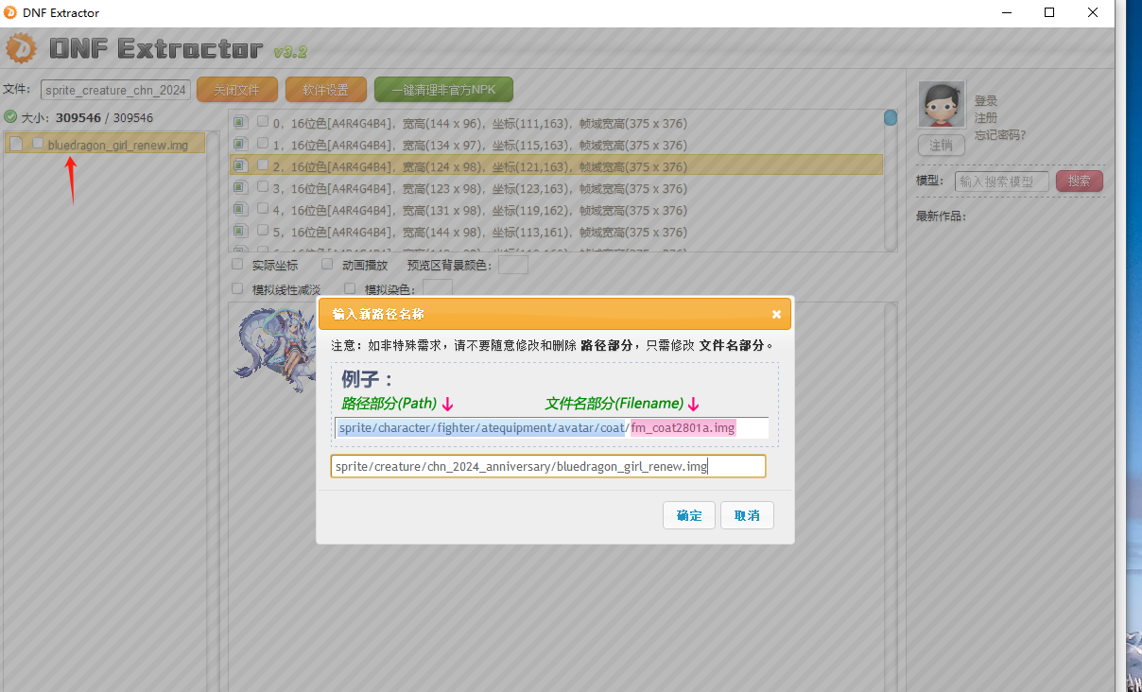The height and width of the screenshot is (692, 1142).
Task: Click the 搜索 model search button
Action: (x=1080, y=181)
